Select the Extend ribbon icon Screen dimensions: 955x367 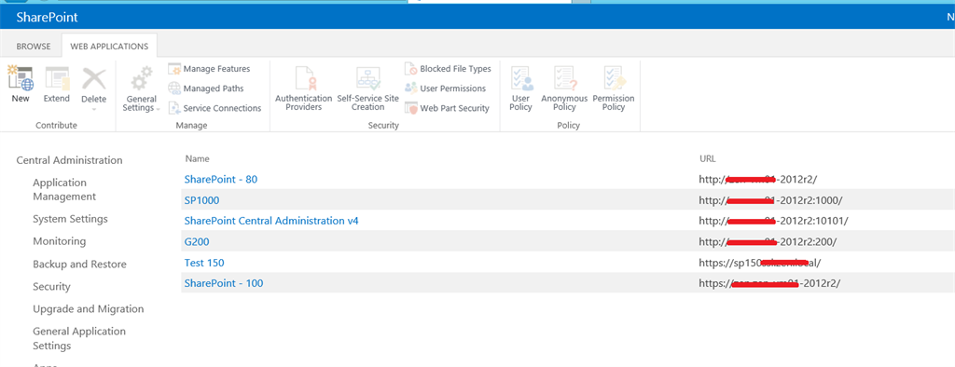click(x=57, y=79)
